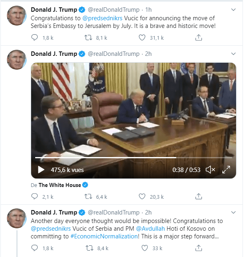249x257 pixels.
Task: Toggle fullscreen on the video
Action: pyautogui.click(x=226, y=170)
